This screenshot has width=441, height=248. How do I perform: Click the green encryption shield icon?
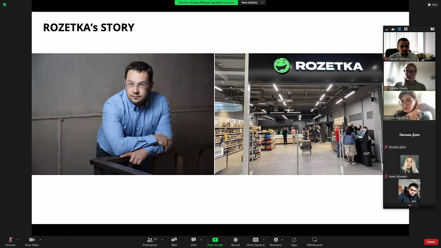coord(5,4)
